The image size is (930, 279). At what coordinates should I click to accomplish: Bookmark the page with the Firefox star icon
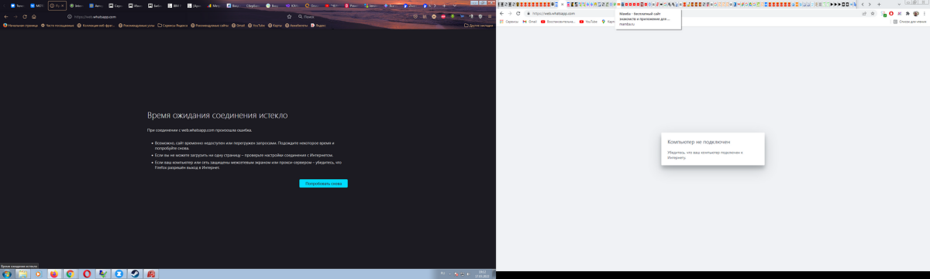point(289,16)
